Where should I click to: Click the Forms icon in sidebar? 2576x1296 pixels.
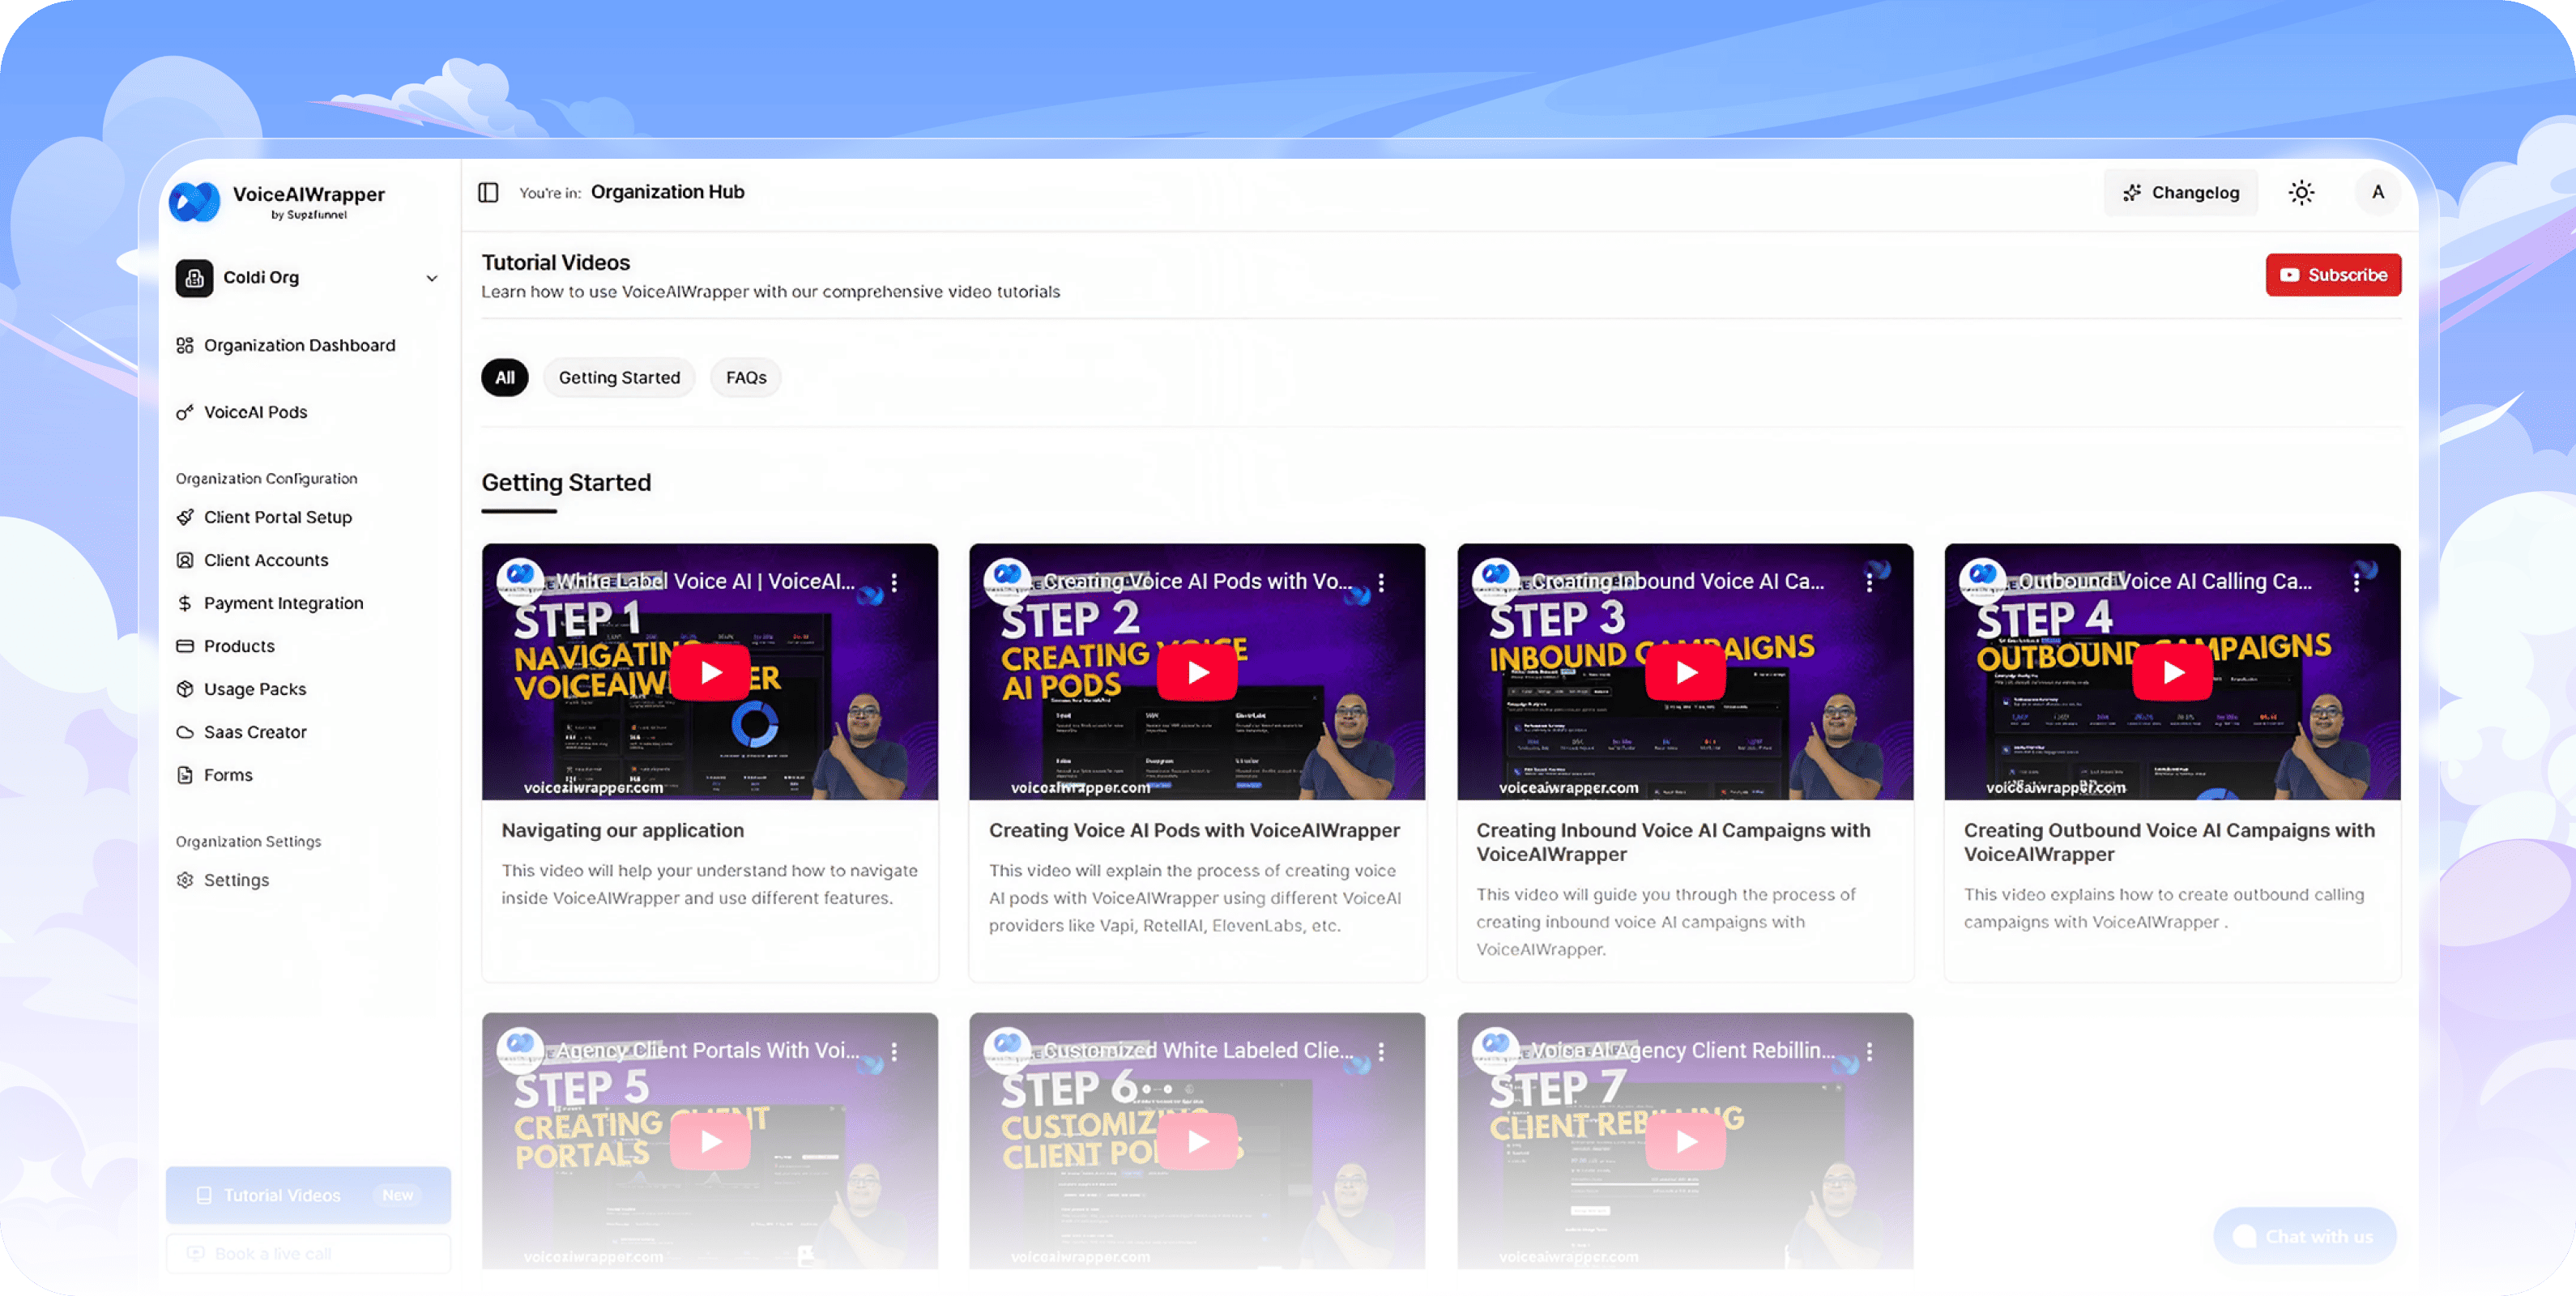[186, 774]
